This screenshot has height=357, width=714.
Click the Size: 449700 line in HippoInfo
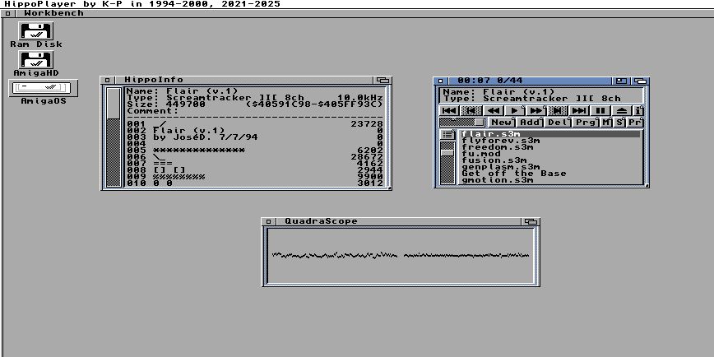pyautogui.click(x=254, y=104)
